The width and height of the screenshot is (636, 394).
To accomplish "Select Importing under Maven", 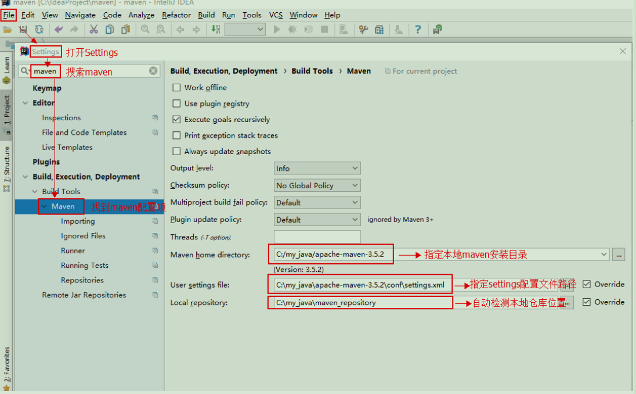I will (78, 221).
